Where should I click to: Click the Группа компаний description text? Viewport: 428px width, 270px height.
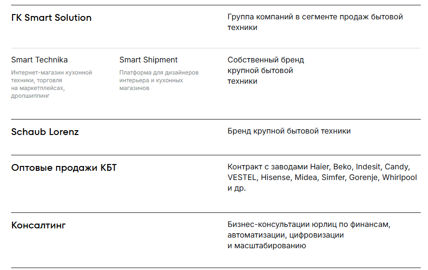point(315,22)
